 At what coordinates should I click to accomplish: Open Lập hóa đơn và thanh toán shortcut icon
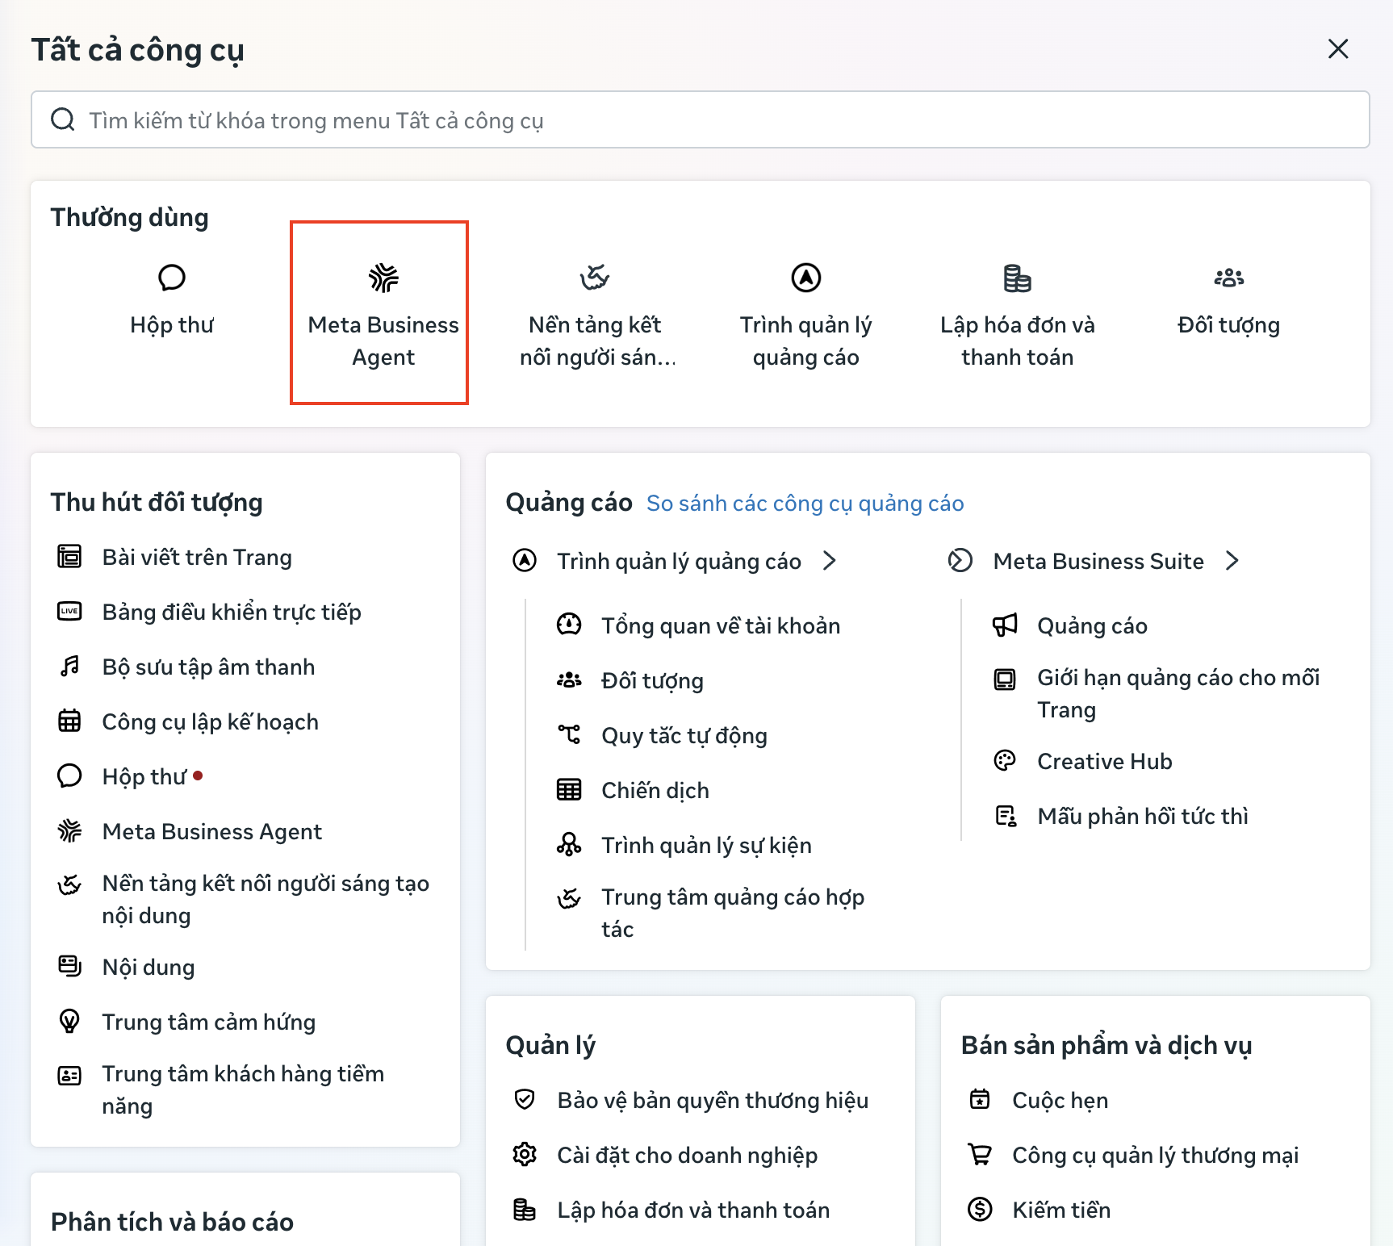1018,278
